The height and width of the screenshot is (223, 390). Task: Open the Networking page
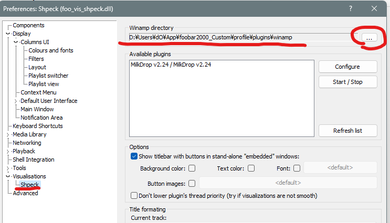click(x=27, y=143)
